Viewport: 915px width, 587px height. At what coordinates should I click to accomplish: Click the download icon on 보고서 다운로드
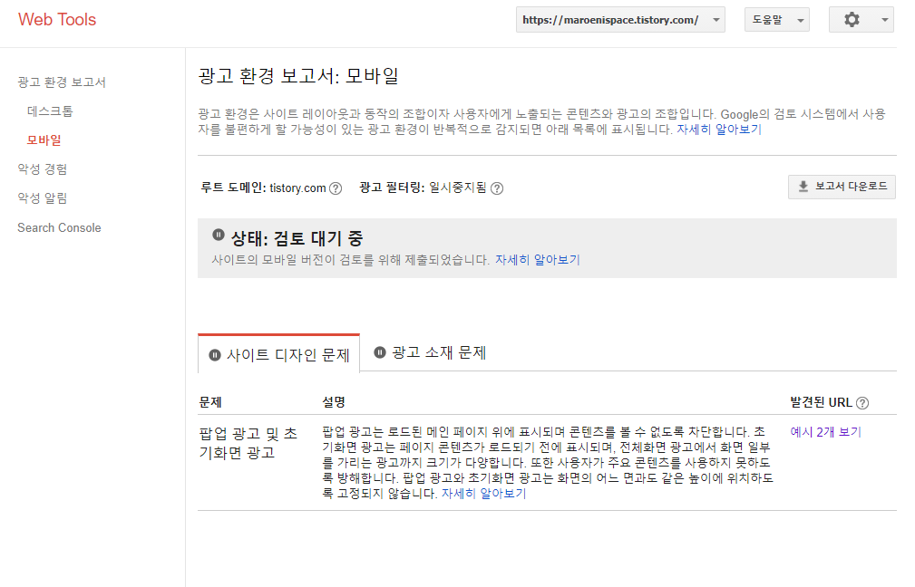803,188
